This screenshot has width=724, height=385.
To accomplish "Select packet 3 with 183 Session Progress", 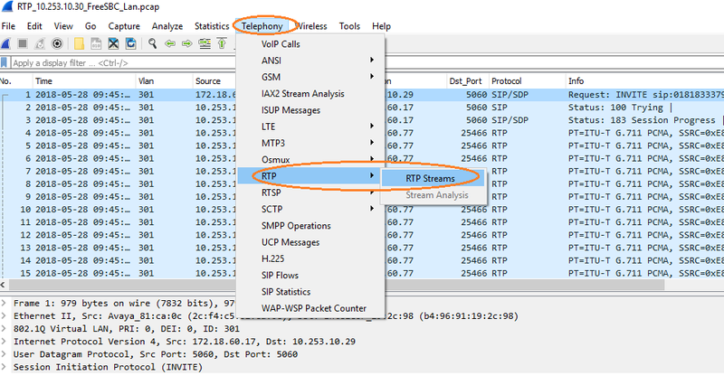I will (362, 120).
